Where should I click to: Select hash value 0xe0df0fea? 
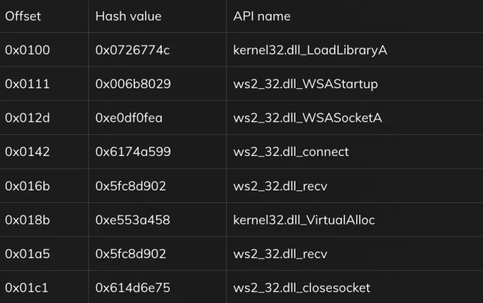click(129, 118)
